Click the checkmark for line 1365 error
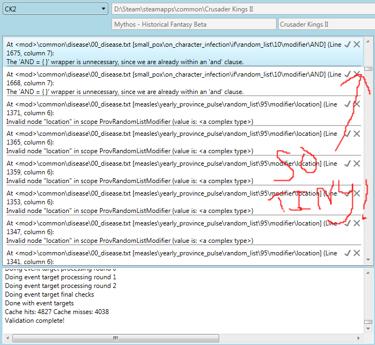The image size is (375, 345). coord(347,134)
